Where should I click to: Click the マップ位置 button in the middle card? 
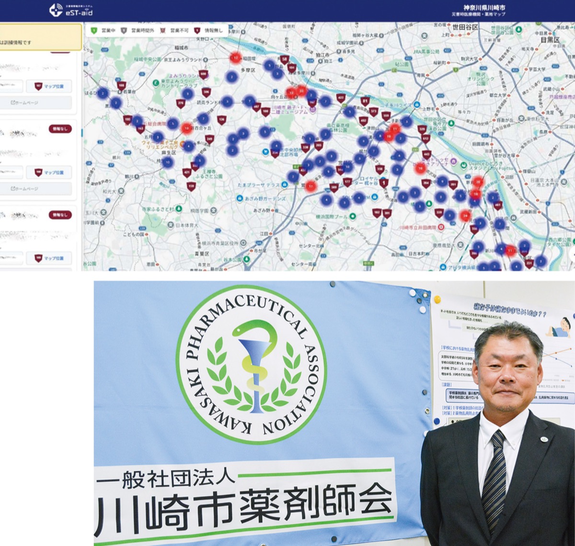coord(49,173)
